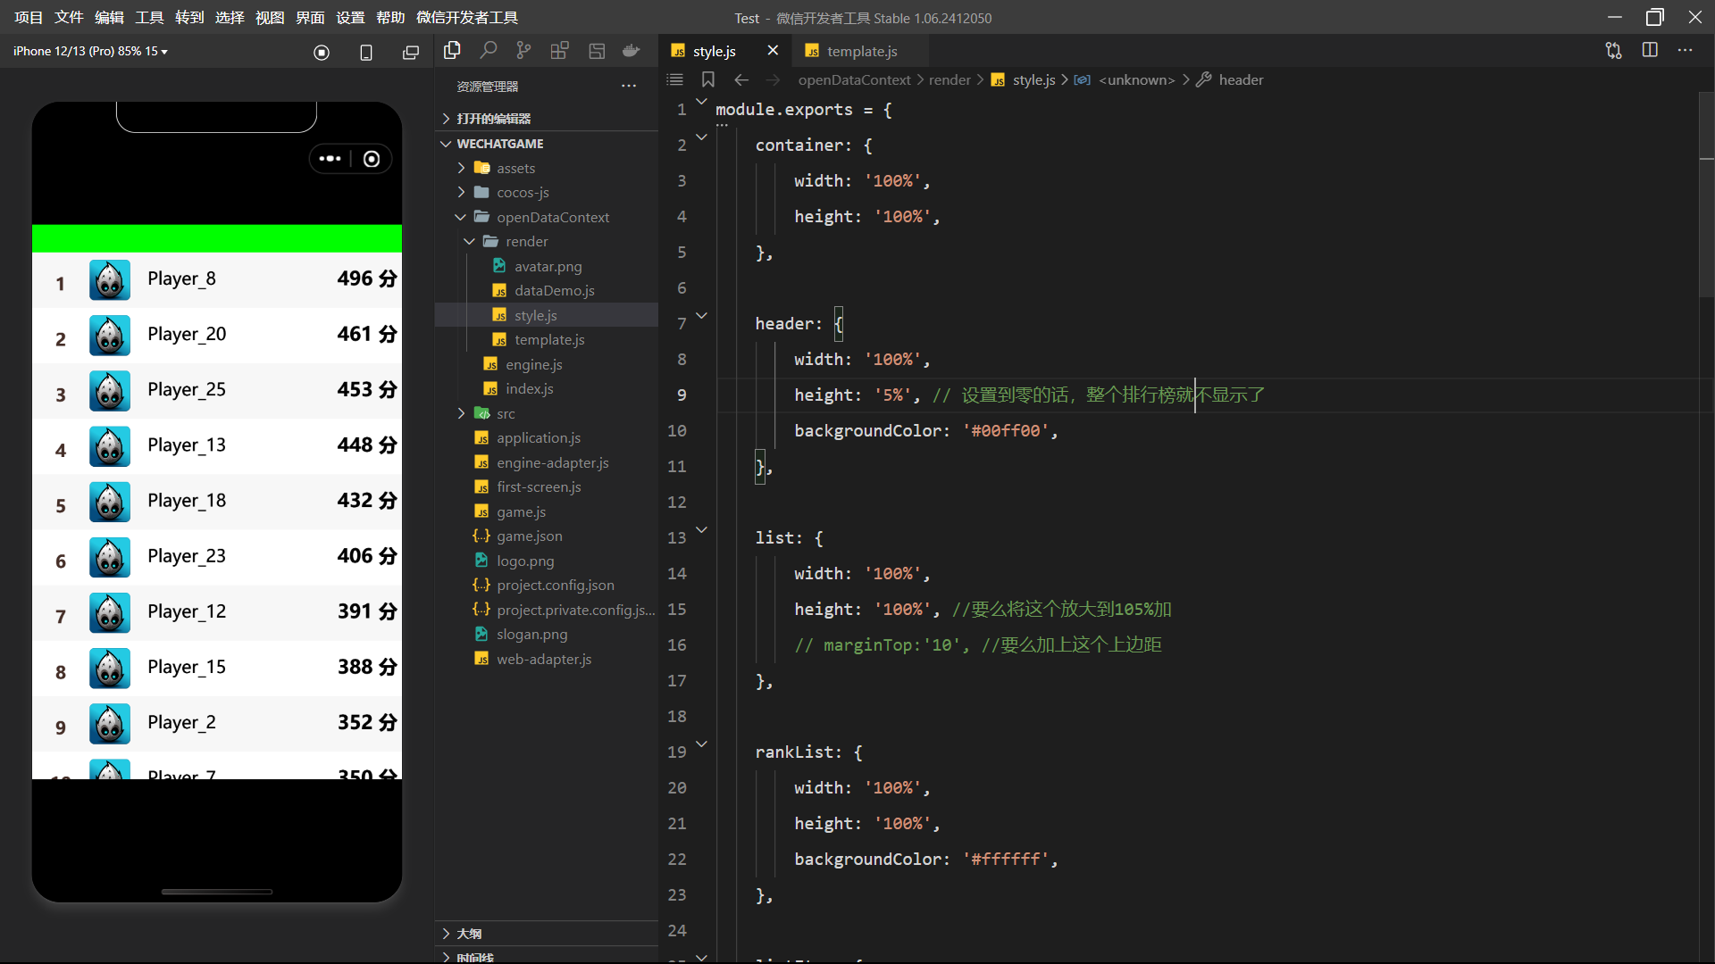The height and width of the screenshot is (964, 1715).
Task: Toggle the bookmark icon in editor toolbar
Action: click(708, 79)
